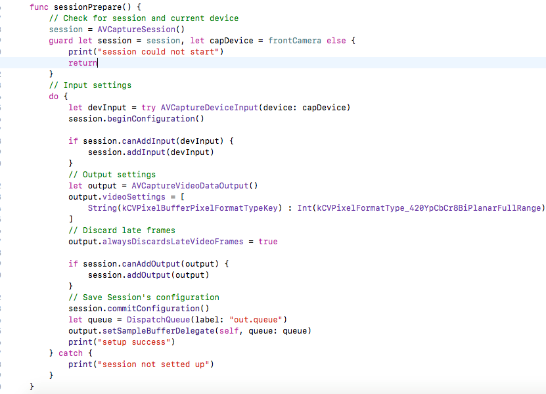Select the AVCaptureDeviceInput initializer
The width and height of the screenshot is (546, 394).
point(209,108)
